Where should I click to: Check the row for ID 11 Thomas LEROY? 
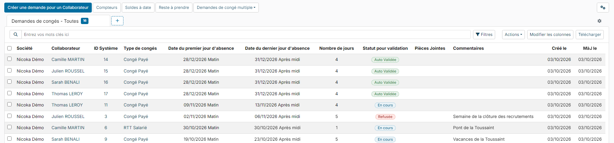[x=10, y=104]
